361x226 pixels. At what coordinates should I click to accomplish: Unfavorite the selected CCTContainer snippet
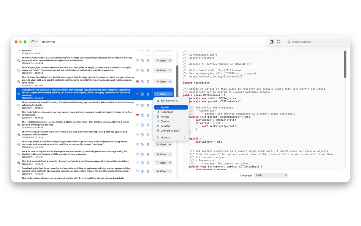(x=137, y=94)
